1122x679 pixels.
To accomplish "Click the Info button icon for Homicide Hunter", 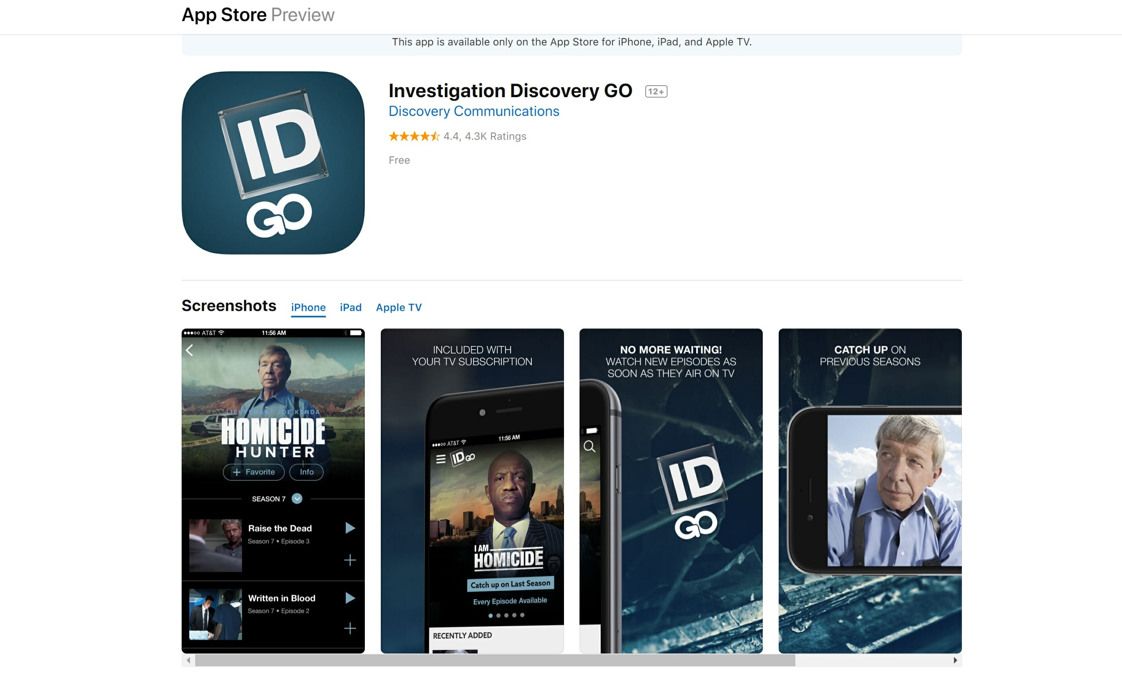I will [307, 472].
